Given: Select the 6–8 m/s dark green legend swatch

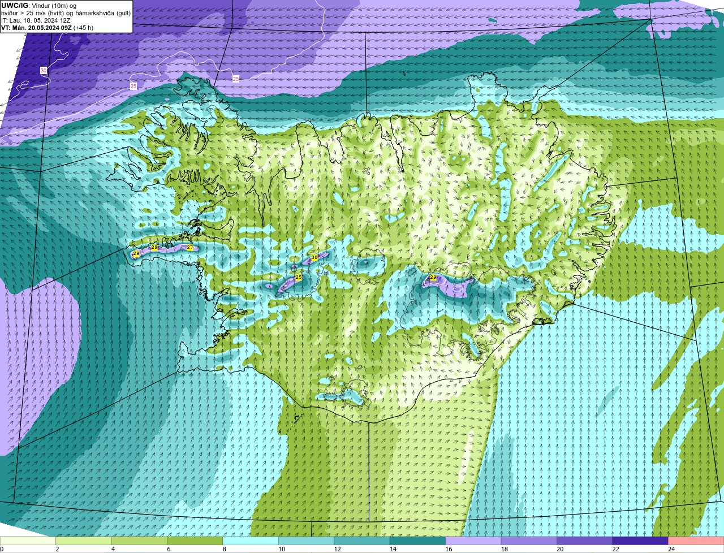Looking at the screenshot, I should coord(195,541).
